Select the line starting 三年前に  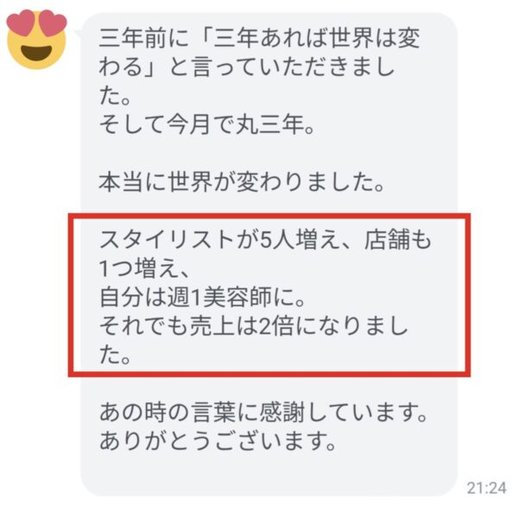pos(260,38)
